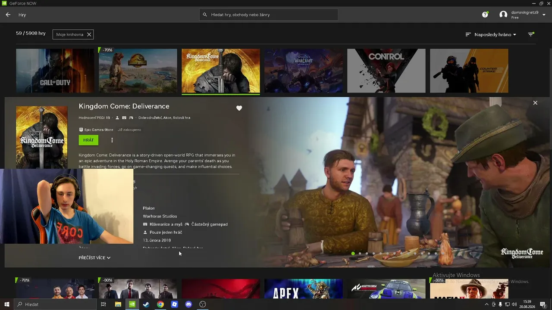This screenshot has width=552, height=310.
Task: Click release date '13. února 2018'
Action: point(157,240)
